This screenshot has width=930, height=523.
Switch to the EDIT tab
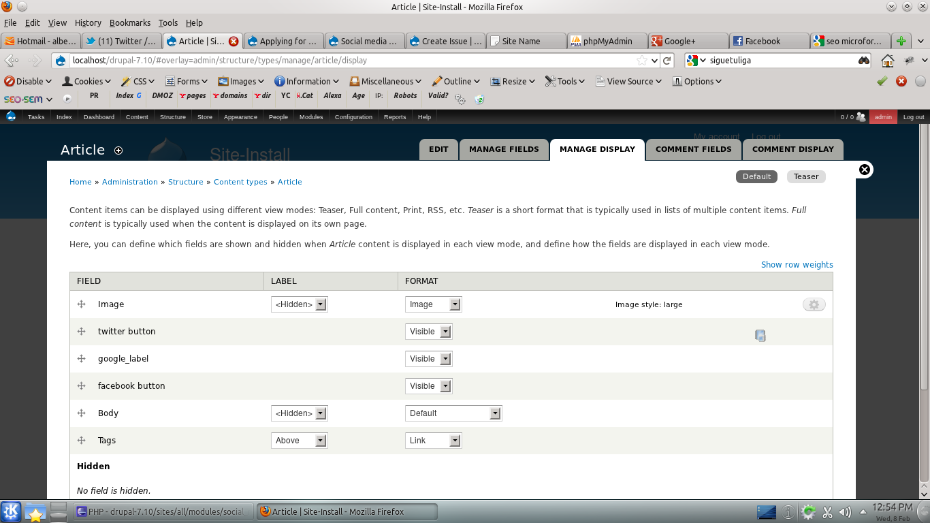438,149
